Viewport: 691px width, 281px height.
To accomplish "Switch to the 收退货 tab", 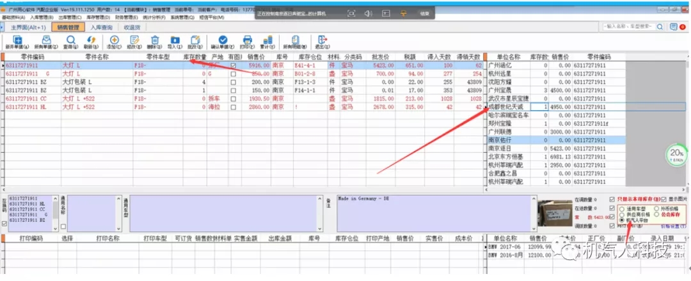I will click(x=132, y=28).
